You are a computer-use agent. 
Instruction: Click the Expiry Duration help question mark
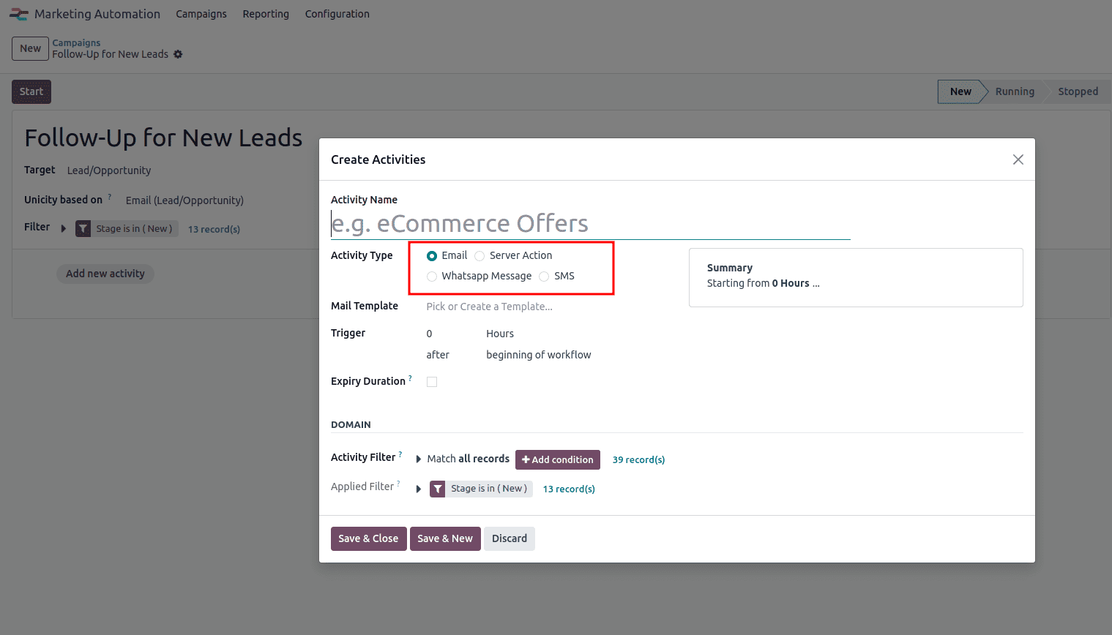(x=410, y=378)
